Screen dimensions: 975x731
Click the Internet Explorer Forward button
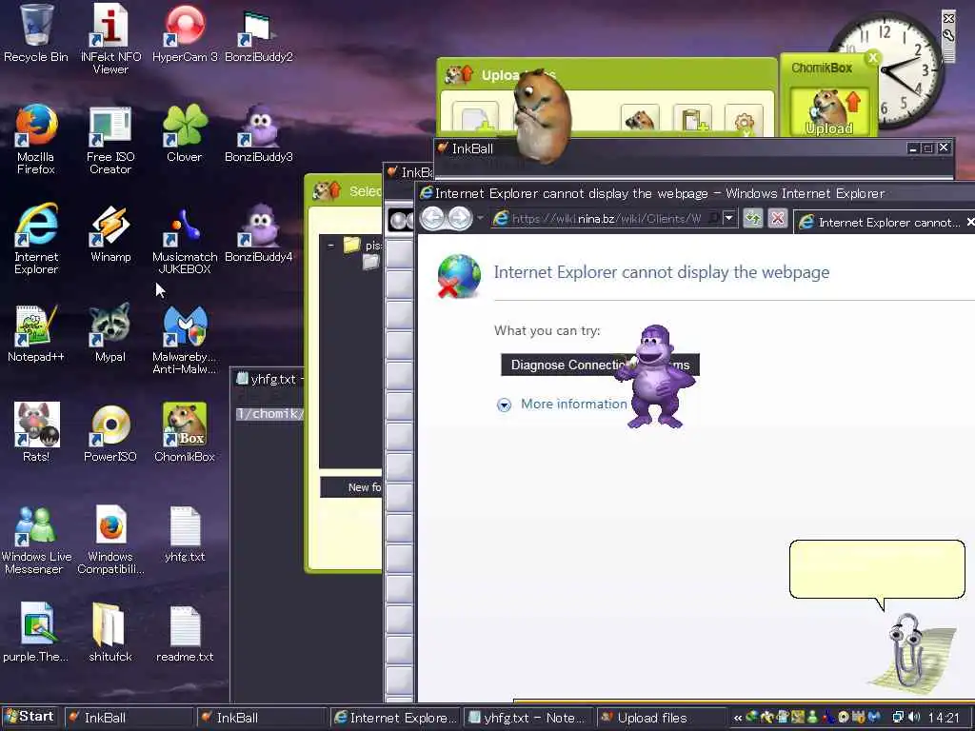460,219
